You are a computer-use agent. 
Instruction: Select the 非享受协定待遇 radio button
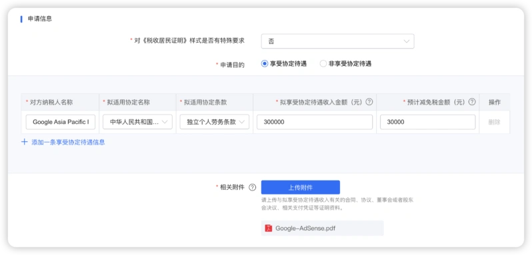point(323,64)
